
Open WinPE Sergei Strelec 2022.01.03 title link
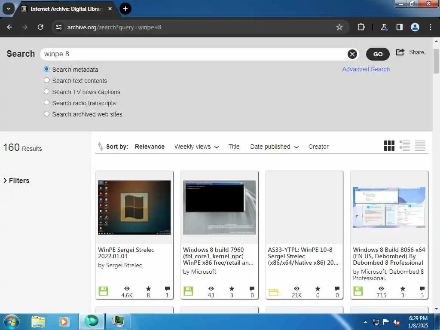click(x=126, y=253)
